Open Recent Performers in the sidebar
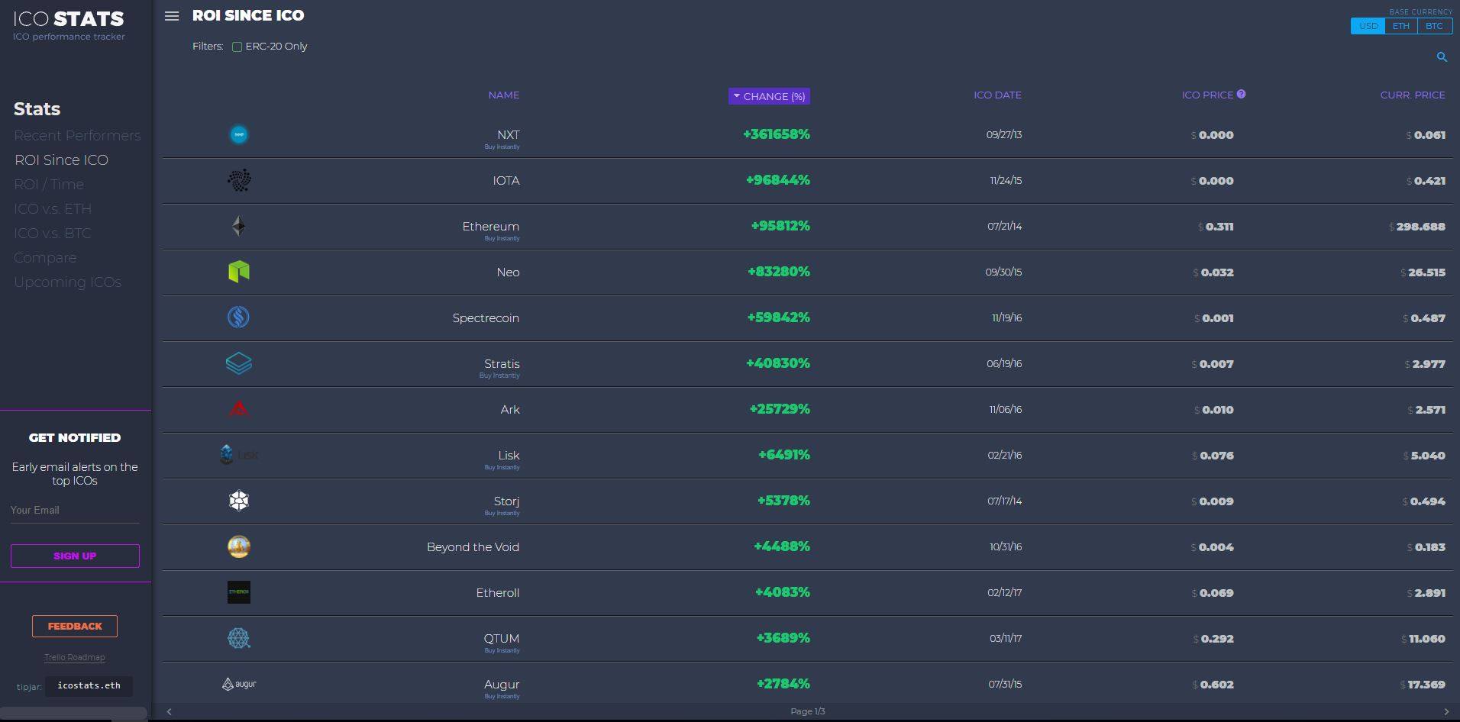This screenshot has width=1460, height=722. coord(77,135)
